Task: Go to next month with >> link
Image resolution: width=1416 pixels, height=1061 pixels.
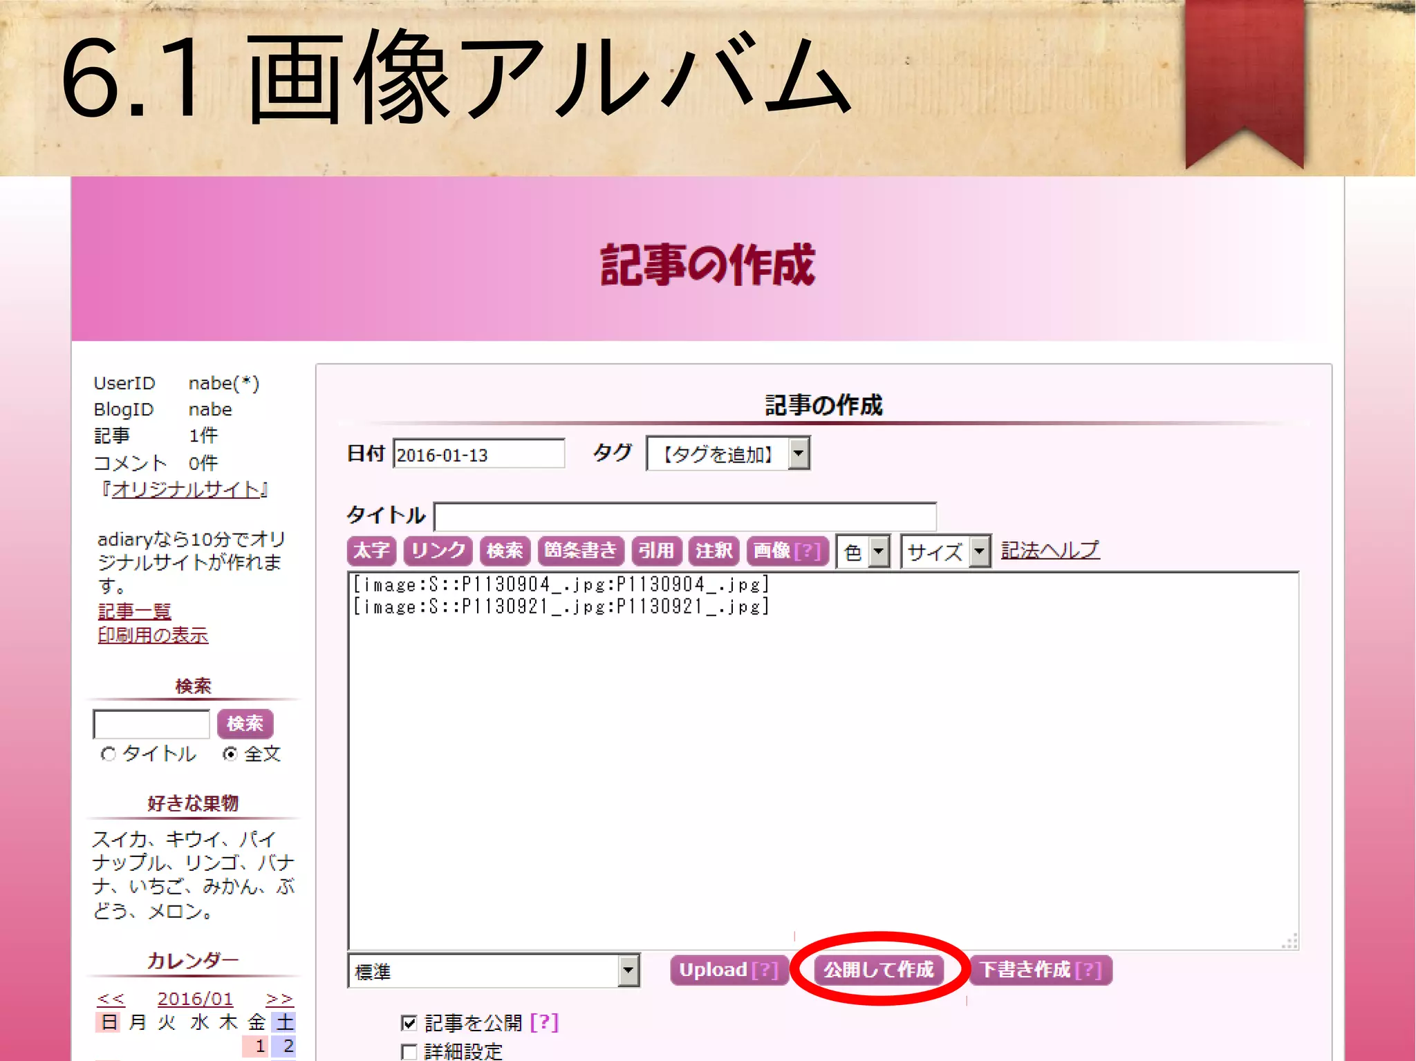Action: tap(279, 999)
